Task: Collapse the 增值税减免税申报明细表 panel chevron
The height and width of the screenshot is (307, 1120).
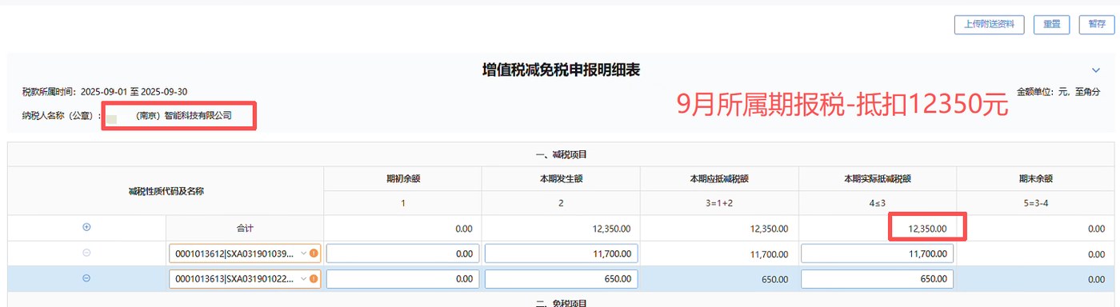Action: pyautogui.click(x=1096, y=70)
